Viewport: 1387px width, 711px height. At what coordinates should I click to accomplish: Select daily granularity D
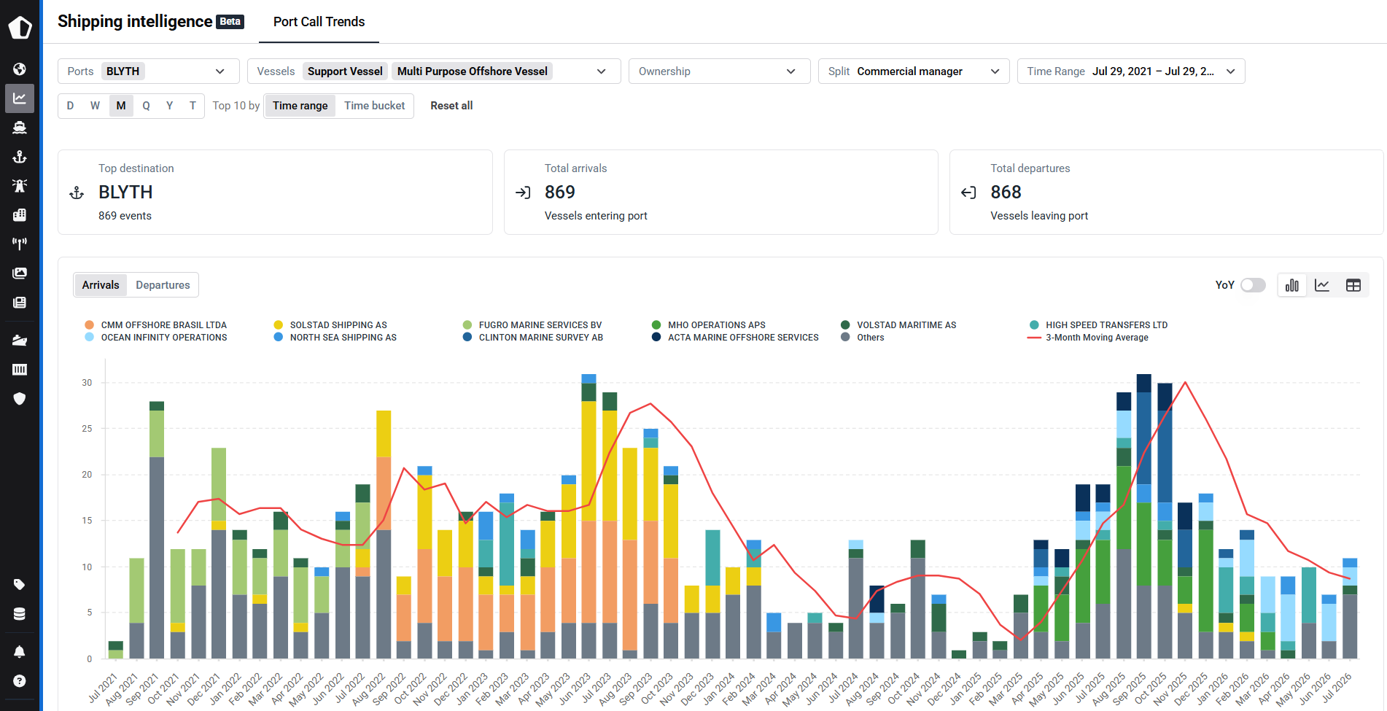click(x=70, y=106)
